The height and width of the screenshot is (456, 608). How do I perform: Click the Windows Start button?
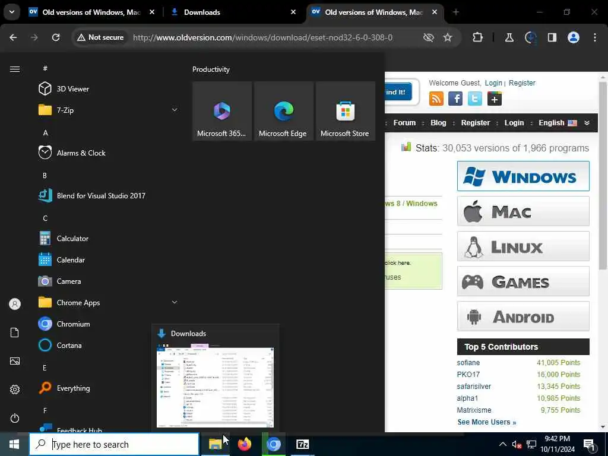(x=14, y=444)
